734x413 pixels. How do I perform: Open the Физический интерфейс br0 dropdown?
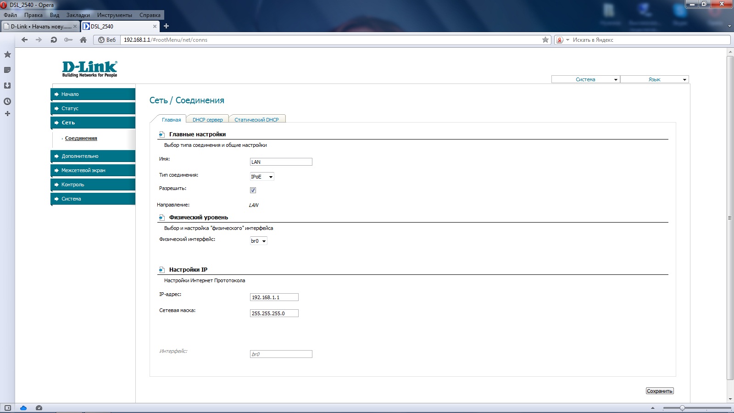pos(258,241)
